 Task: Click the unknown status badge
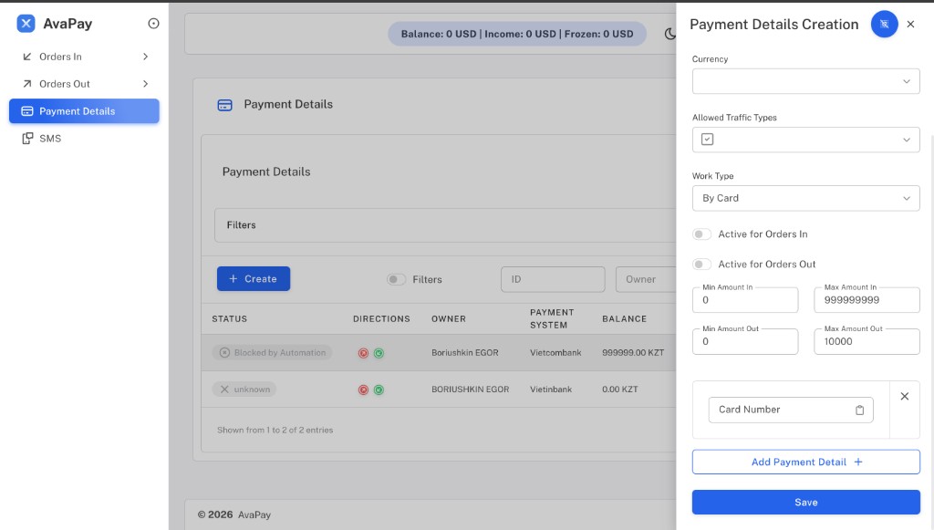(244, 390)
